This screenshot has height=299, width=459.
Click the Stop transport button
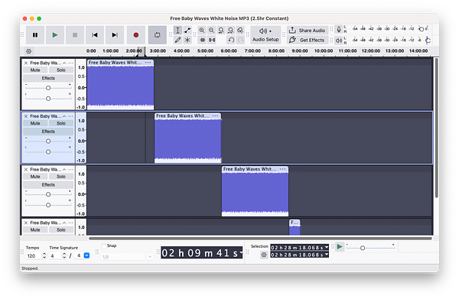tap(75, 35)
